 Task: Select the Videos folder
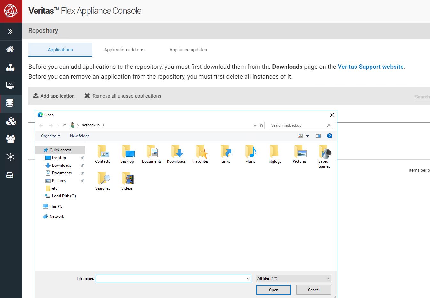click(127, 181)
